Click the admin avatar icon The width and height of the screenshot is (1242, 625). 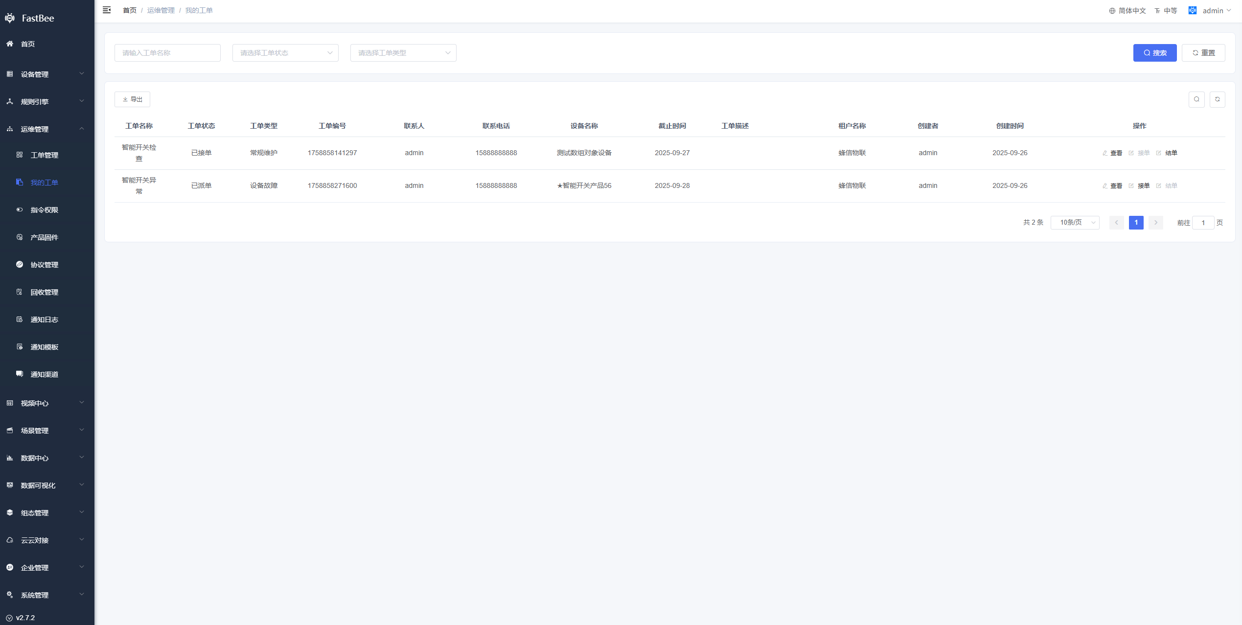tap(1192, 10)
